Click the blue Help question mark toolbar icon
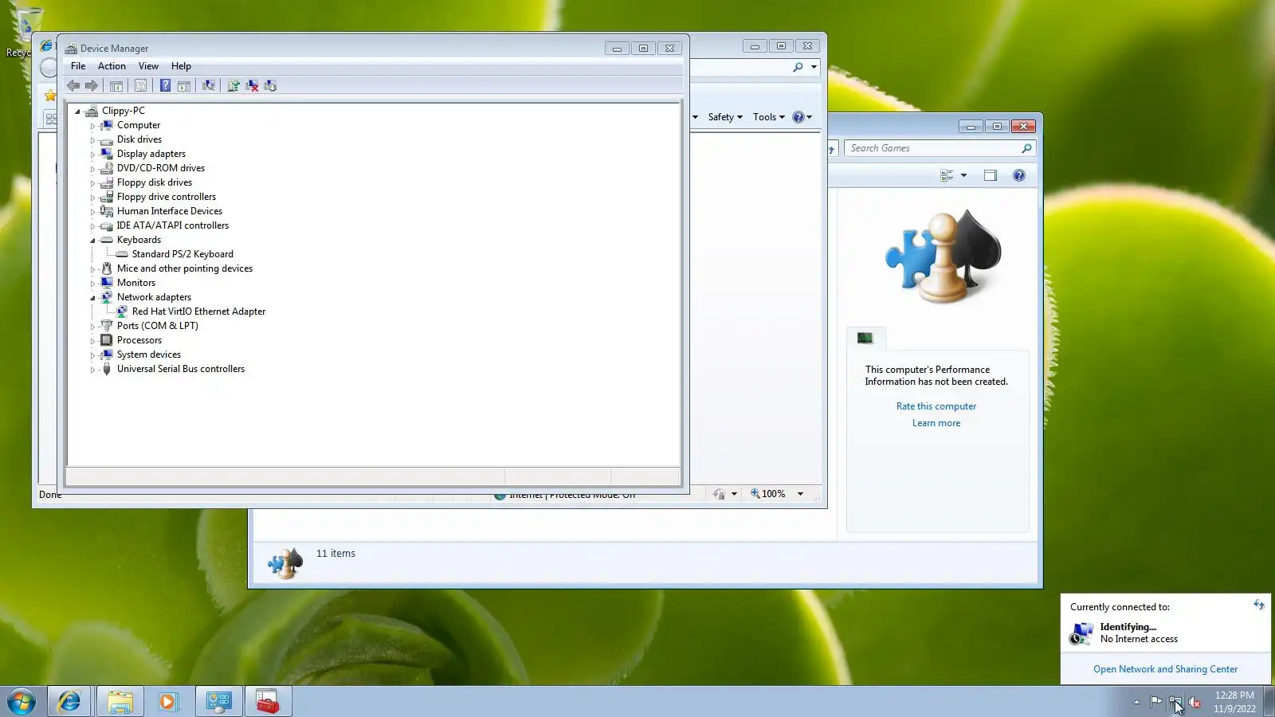 tap(165, 86)
